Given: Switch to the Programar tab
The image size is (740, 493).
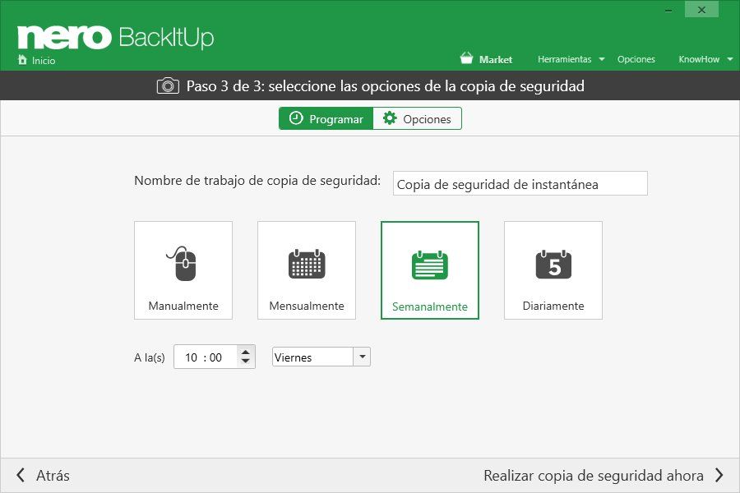Looking at the screenshot, I should click(326, 118).
